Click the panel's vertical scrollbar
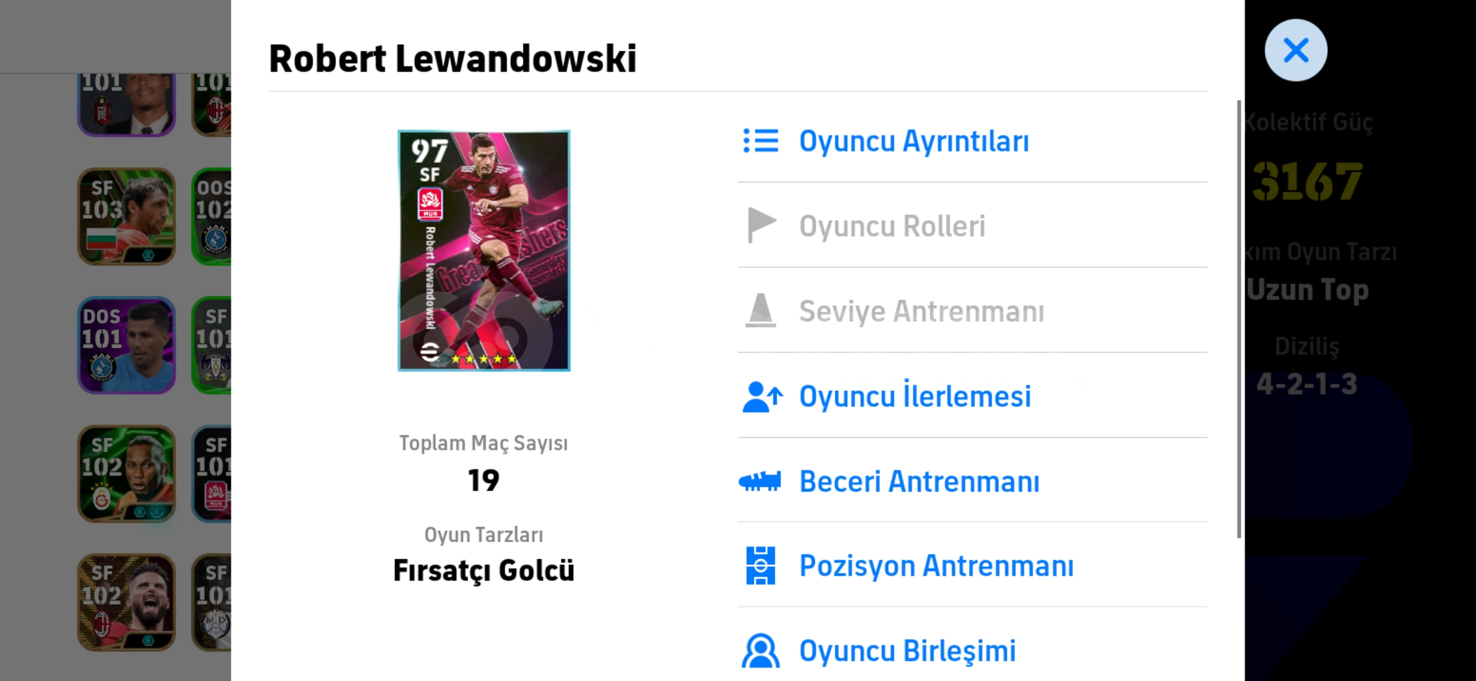 tap(1239, 318)
